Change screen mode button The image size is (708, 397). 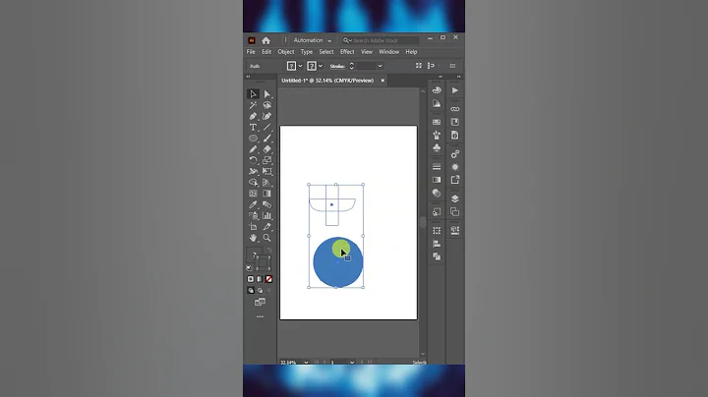click(260, 302)
